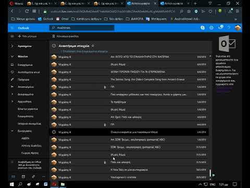Add page to bookmarks with heart icon

click(210, 11)
